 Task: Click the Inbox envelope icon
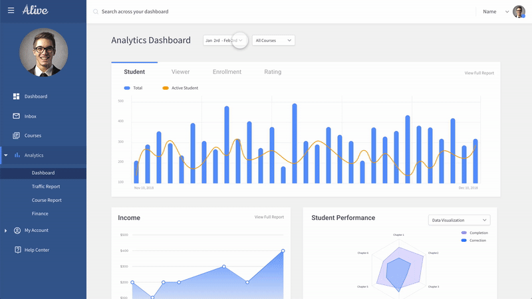point(16,116)
